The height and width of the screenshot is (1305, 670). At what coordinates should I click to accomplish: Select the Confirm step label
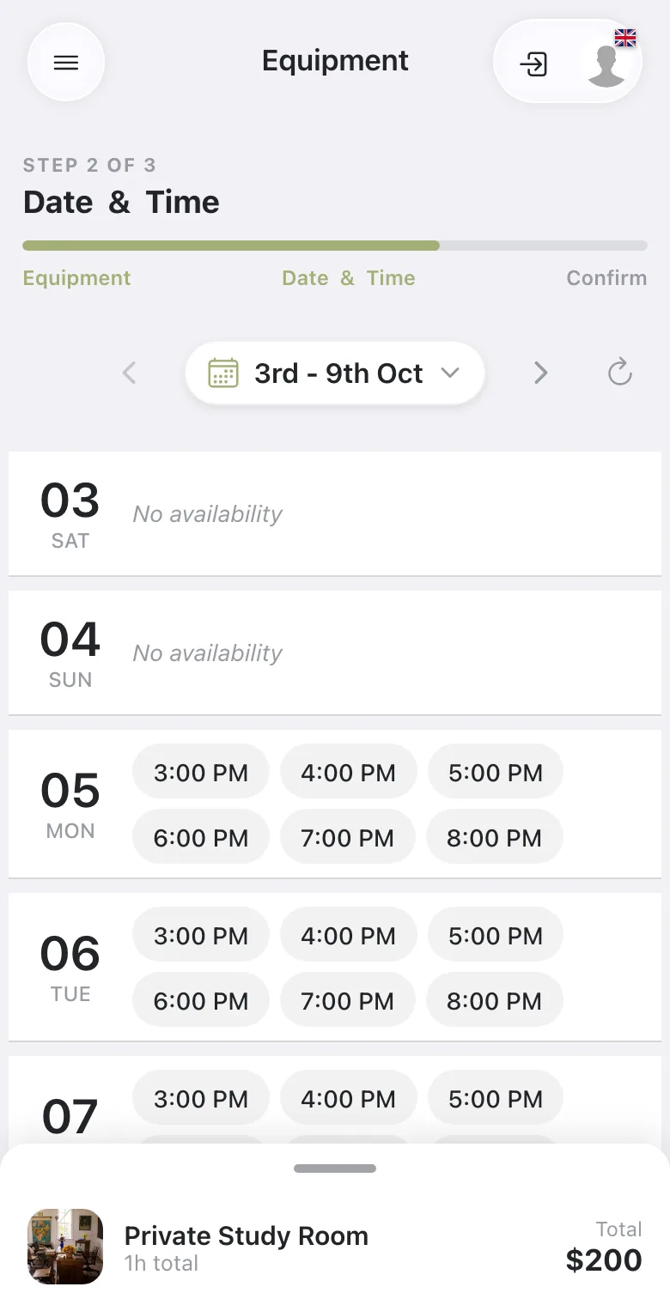pos(606,278)
